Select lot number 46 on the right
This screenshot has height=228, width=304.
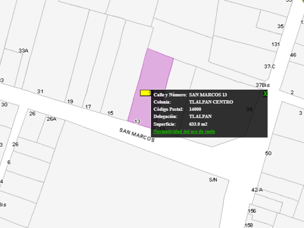pyautogui.click(x=293, y=55)
